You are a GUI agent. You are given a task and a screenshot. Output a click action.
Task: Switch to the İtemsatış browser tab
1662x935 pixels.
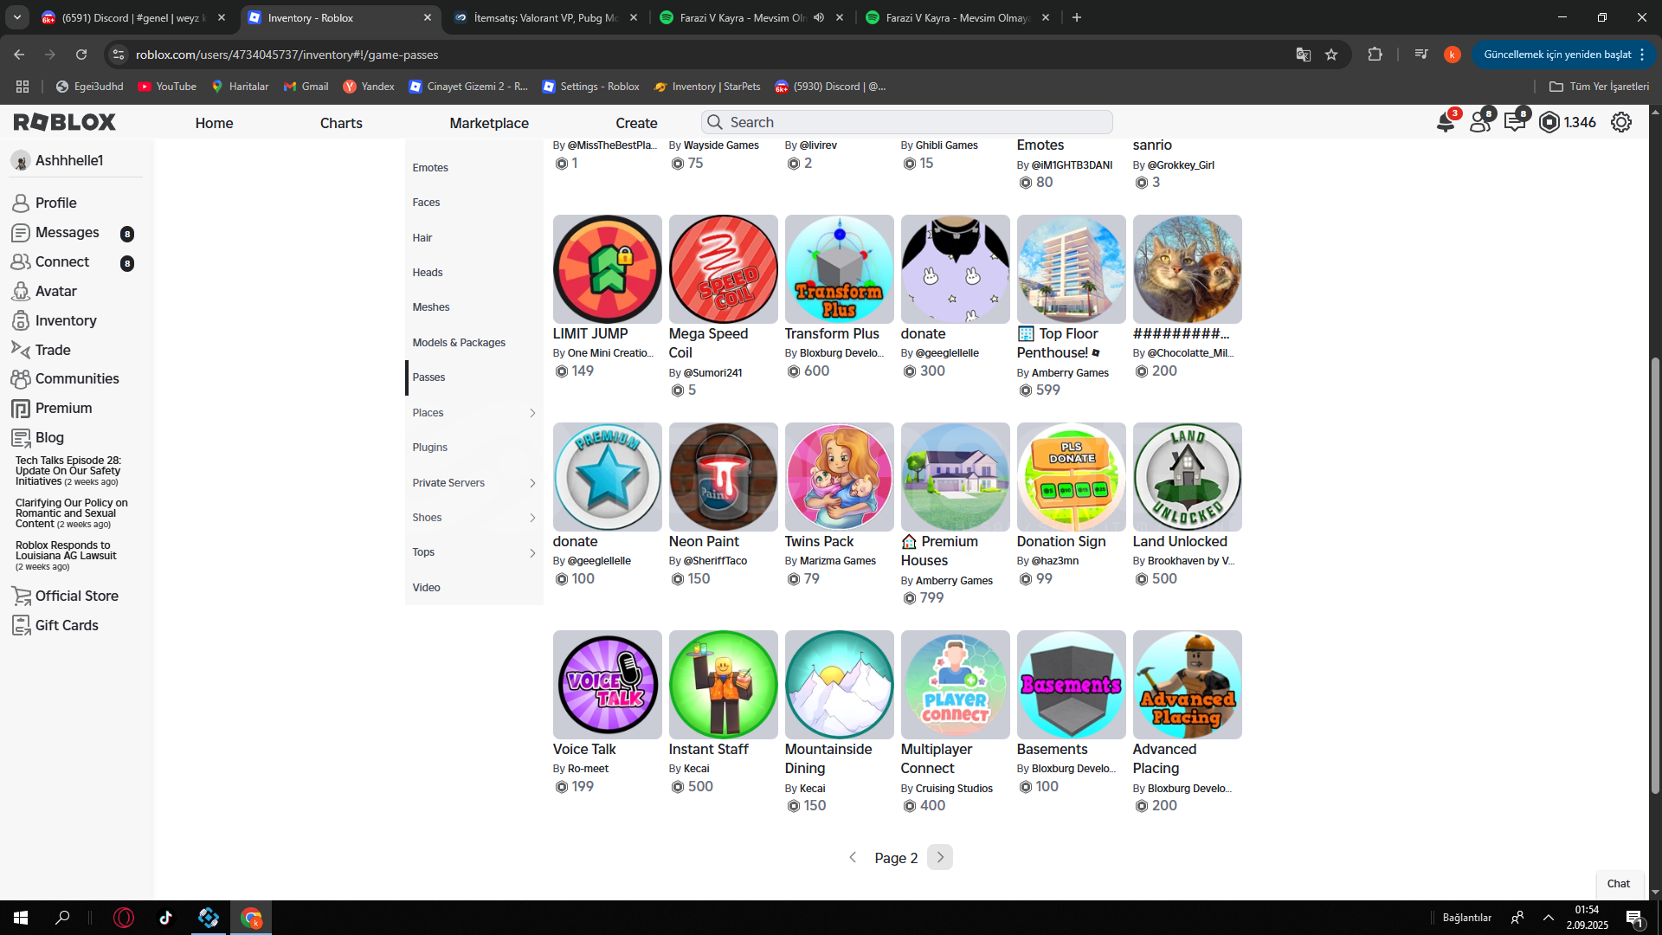pyautogui.click(x=546, y=17)
